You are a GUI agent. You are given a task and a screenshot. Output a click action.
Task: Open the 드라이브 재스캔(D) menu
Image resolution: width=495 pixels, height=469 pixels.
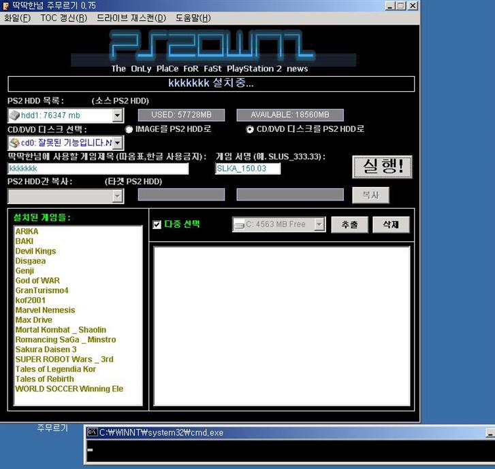point(131,18)
